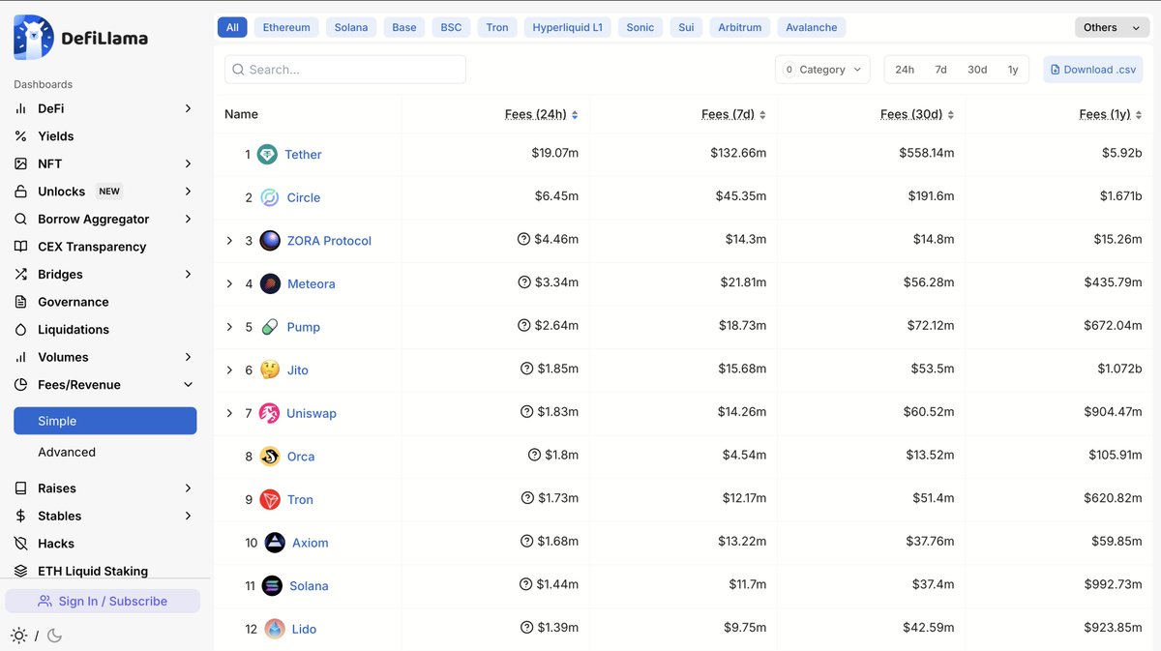Click the Hacks sidebar icon
The image size is (1161, 651).
pyautogui.click(x=21, y=544)
